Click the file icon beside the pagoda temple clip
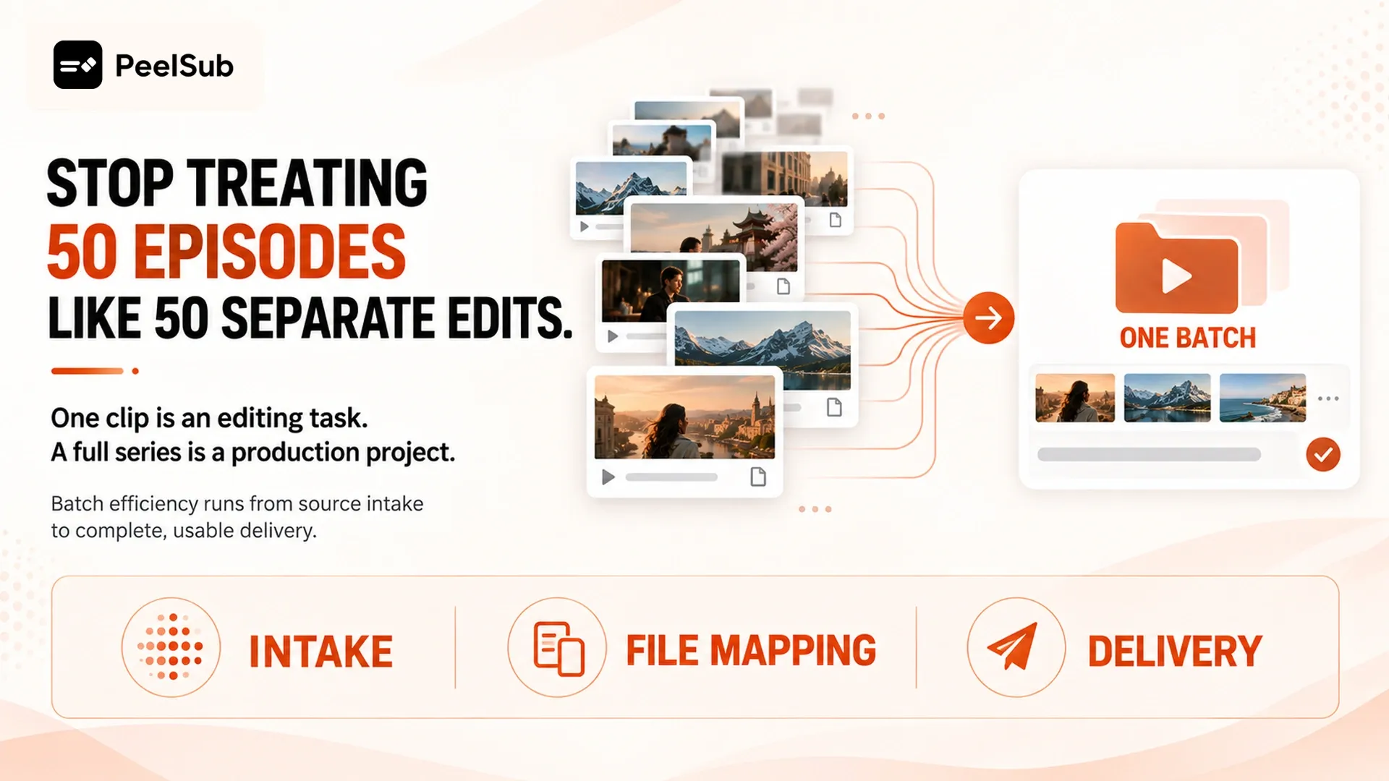 click(x=783, y=286)
